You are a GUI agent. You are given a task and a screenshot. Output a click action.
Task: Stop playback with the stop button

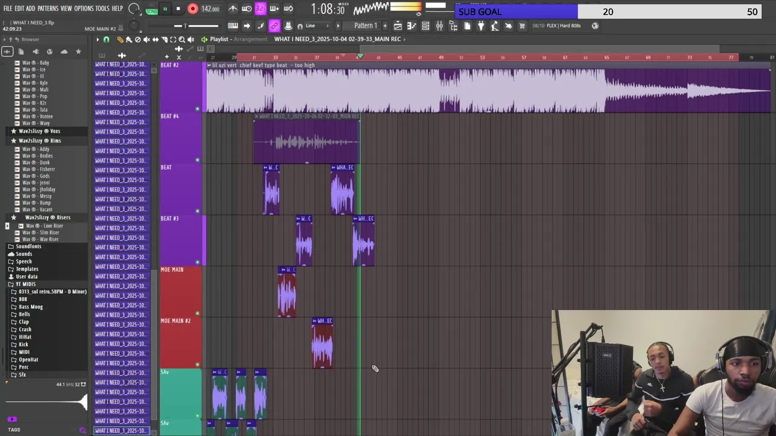(178, 8)
